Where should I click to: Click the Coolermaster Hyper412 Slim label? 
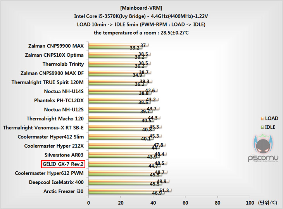tap(51, 137)
